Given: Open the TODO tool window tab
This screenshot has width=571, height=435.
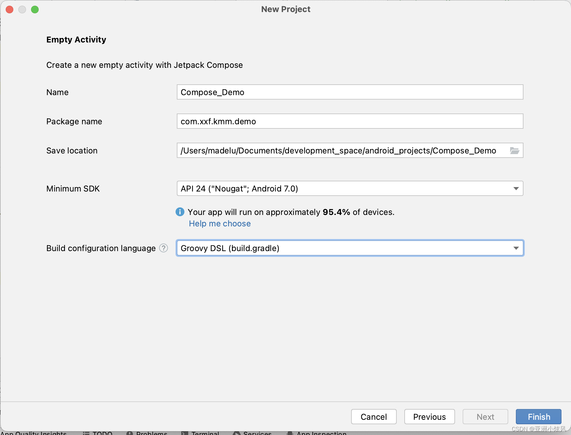Looking at the screenshot, I should [98, 433].
